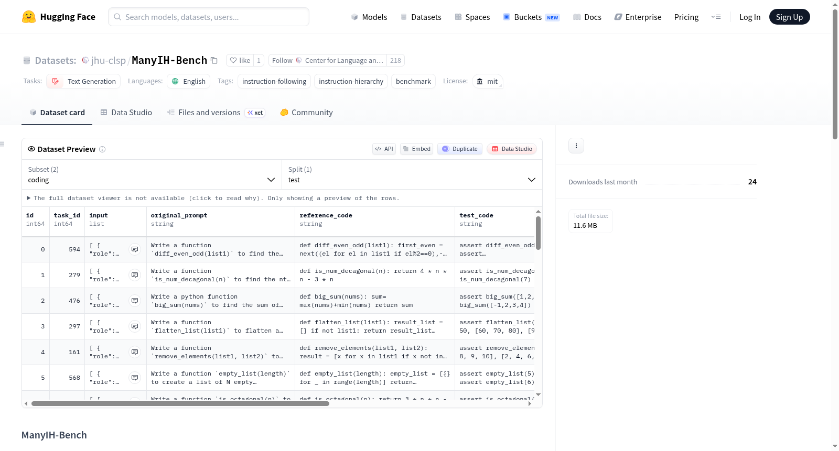This screenshot has width=839, height=451.
Task: Go to Buckets in top navigation
Action: [531, 17]
